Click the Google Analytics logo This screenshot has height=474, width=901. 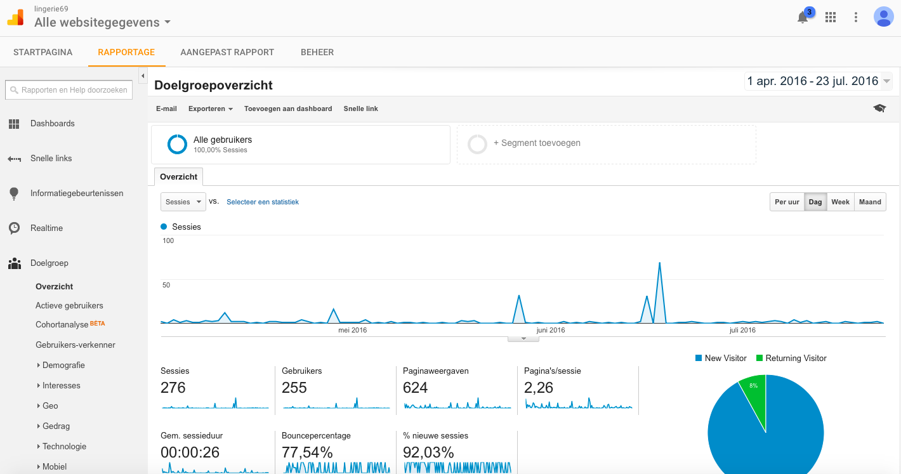(15, 18)
